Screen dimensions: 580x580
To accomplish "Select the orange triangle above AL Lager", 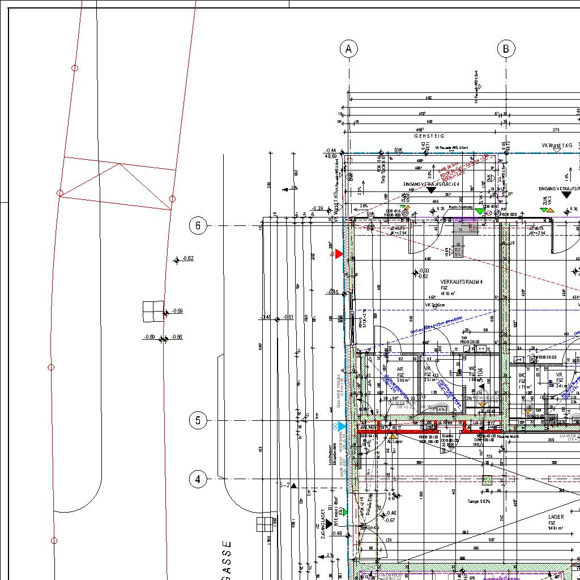I will pyautogui.click(x=393, y=437).
